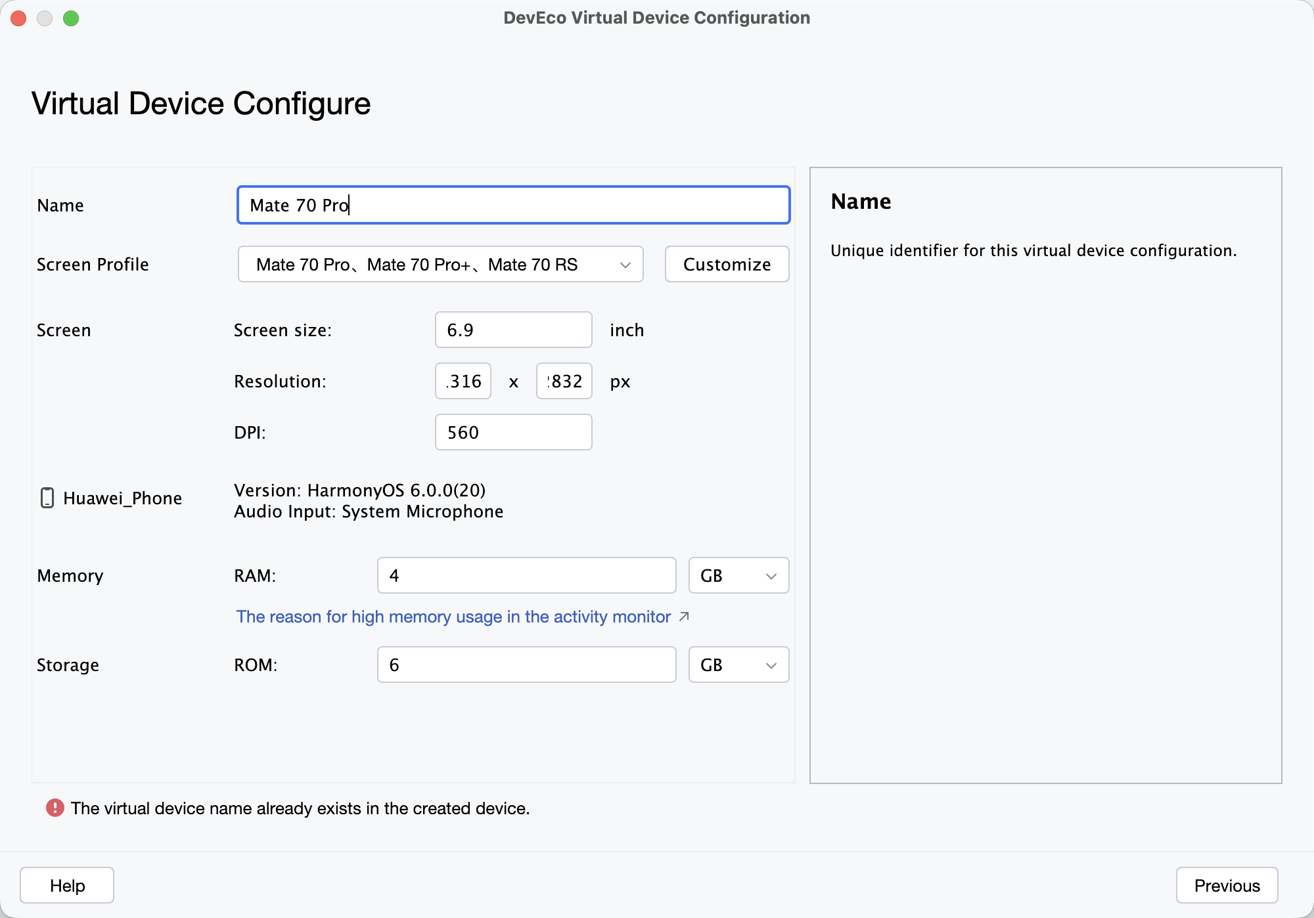Click the ROM value field
The width and height of the screenshot is (1314, 918).
click(x=526, y=665)
